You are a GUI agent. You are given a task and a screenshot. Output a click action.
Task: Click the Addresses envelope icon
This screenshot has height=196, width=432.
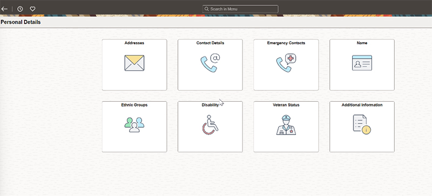pos(134,63)
